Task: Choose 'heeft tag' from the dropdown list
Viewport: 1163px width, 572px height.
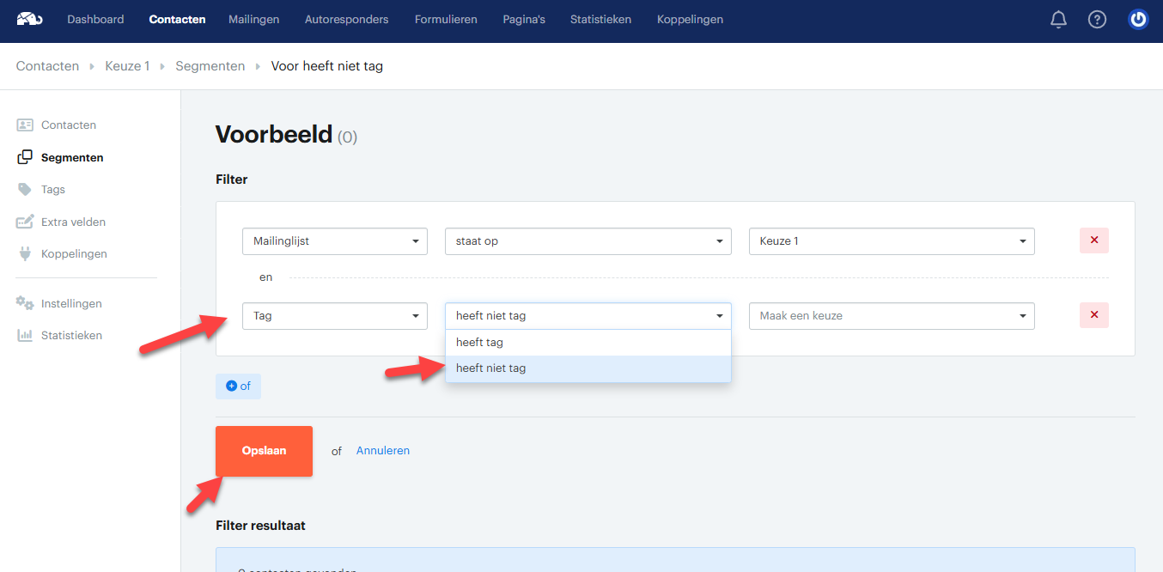Action: click(x=588, y=343)
